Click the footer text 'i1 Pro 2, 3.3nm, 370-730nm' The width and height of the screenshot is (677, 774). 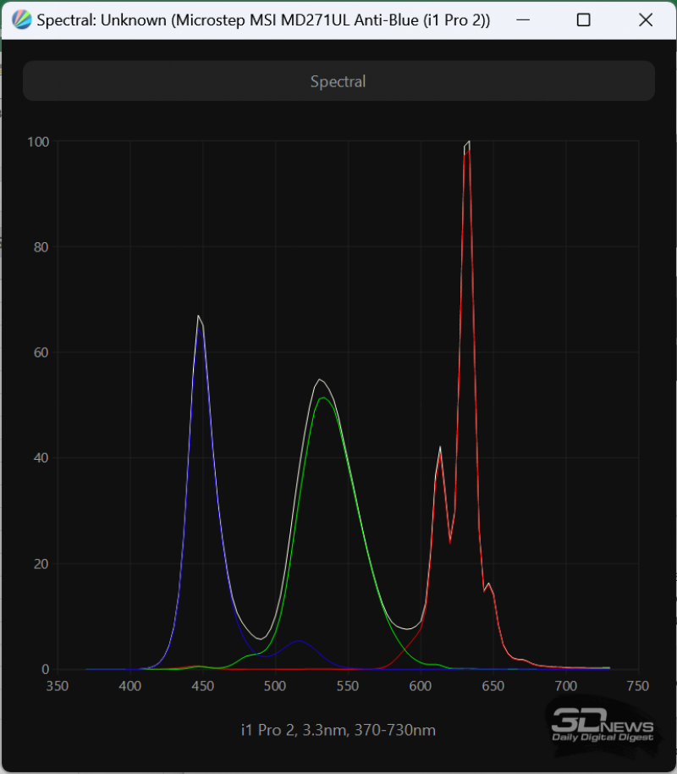338,730
